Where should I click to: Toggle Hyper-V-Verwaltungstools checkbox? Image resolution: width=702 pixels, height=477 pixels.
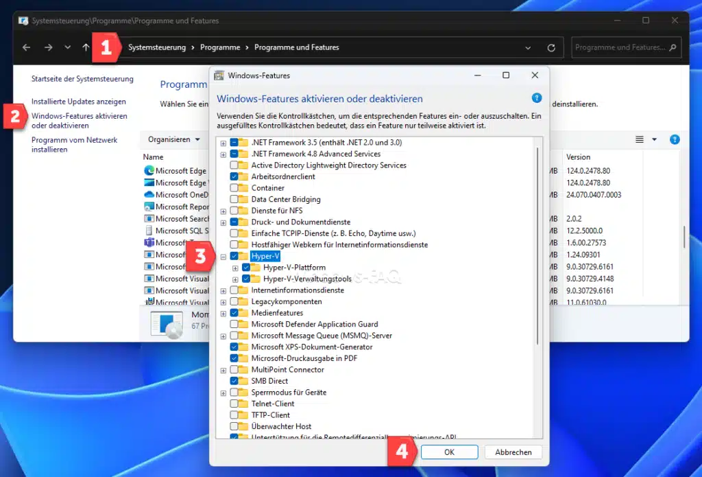pos(246,279)
